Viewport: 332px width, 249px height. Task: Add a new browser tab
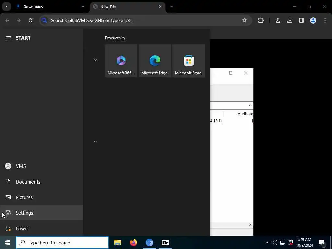tap(172, 6)
